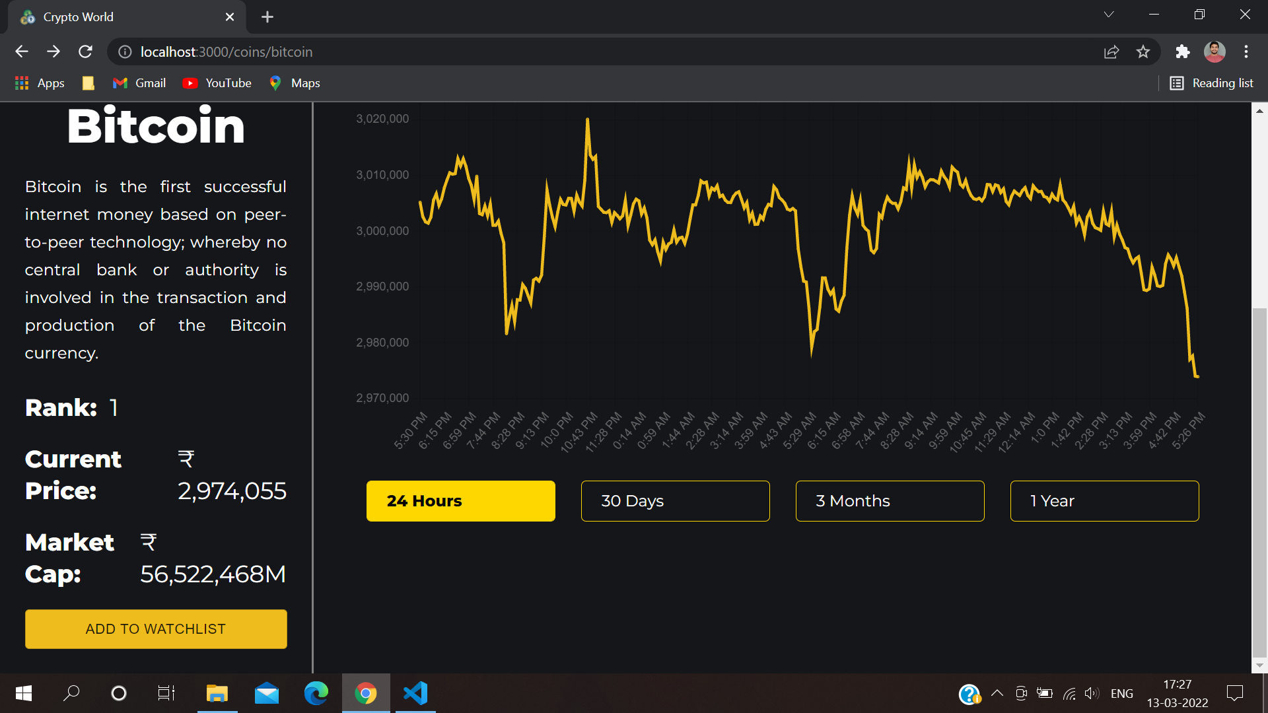Show hidden system tray icons
Screen dimensions: 1268x713
[x=998, y=693]
